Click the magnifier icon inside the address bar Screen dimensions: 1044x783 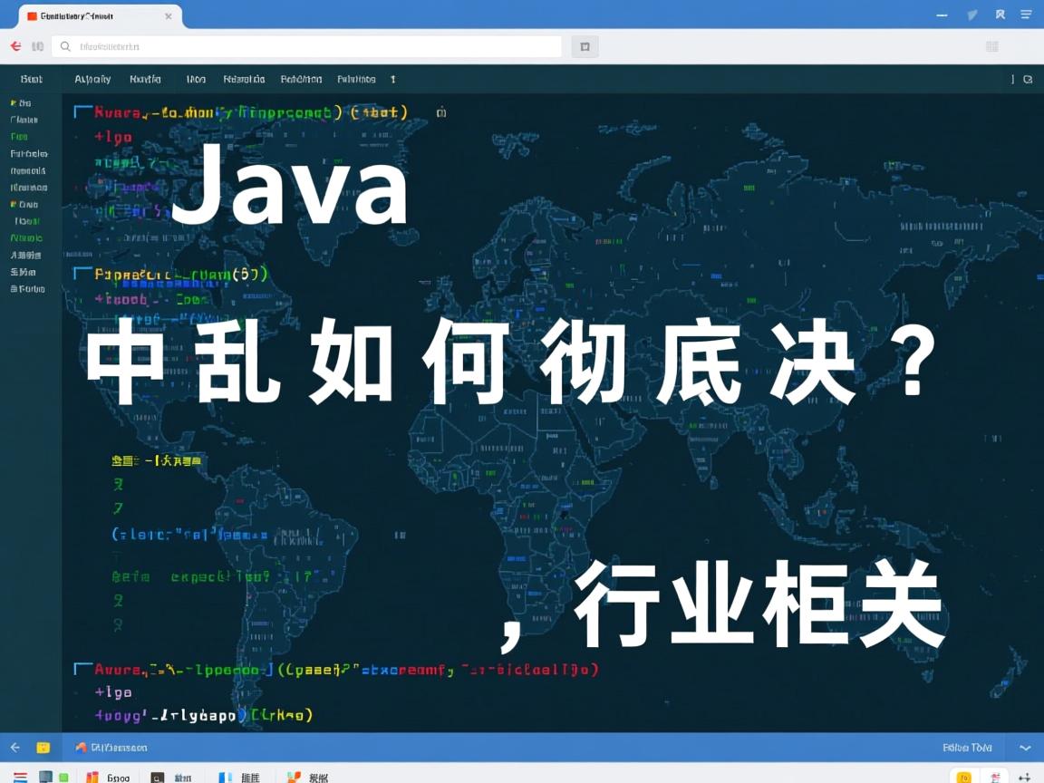pyautogui.click(x=65, y=46)
